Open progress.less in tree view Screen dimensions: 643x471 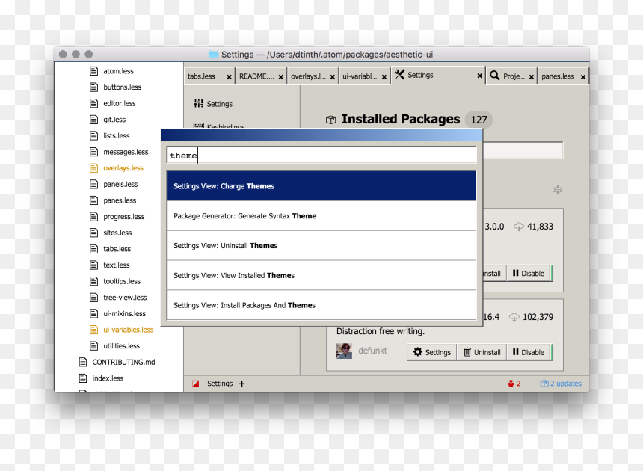click(x=124, y=217)
